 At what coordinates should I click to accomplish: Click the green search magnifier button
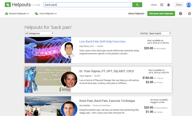pos(137,5)
